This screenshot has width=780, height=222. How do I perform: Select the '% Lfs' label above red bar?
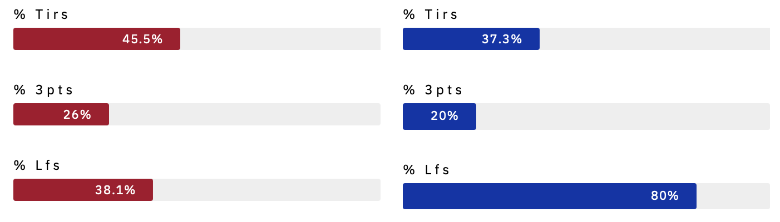[x=37, y=165]
